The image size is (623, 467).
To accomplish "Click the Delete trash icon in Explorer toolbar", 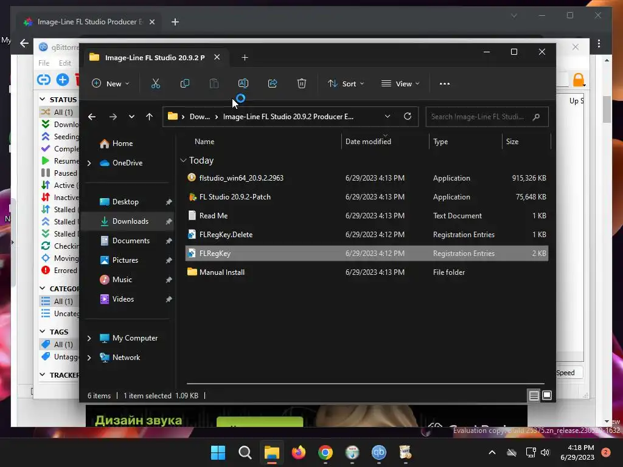I will (x=302, y=83).
